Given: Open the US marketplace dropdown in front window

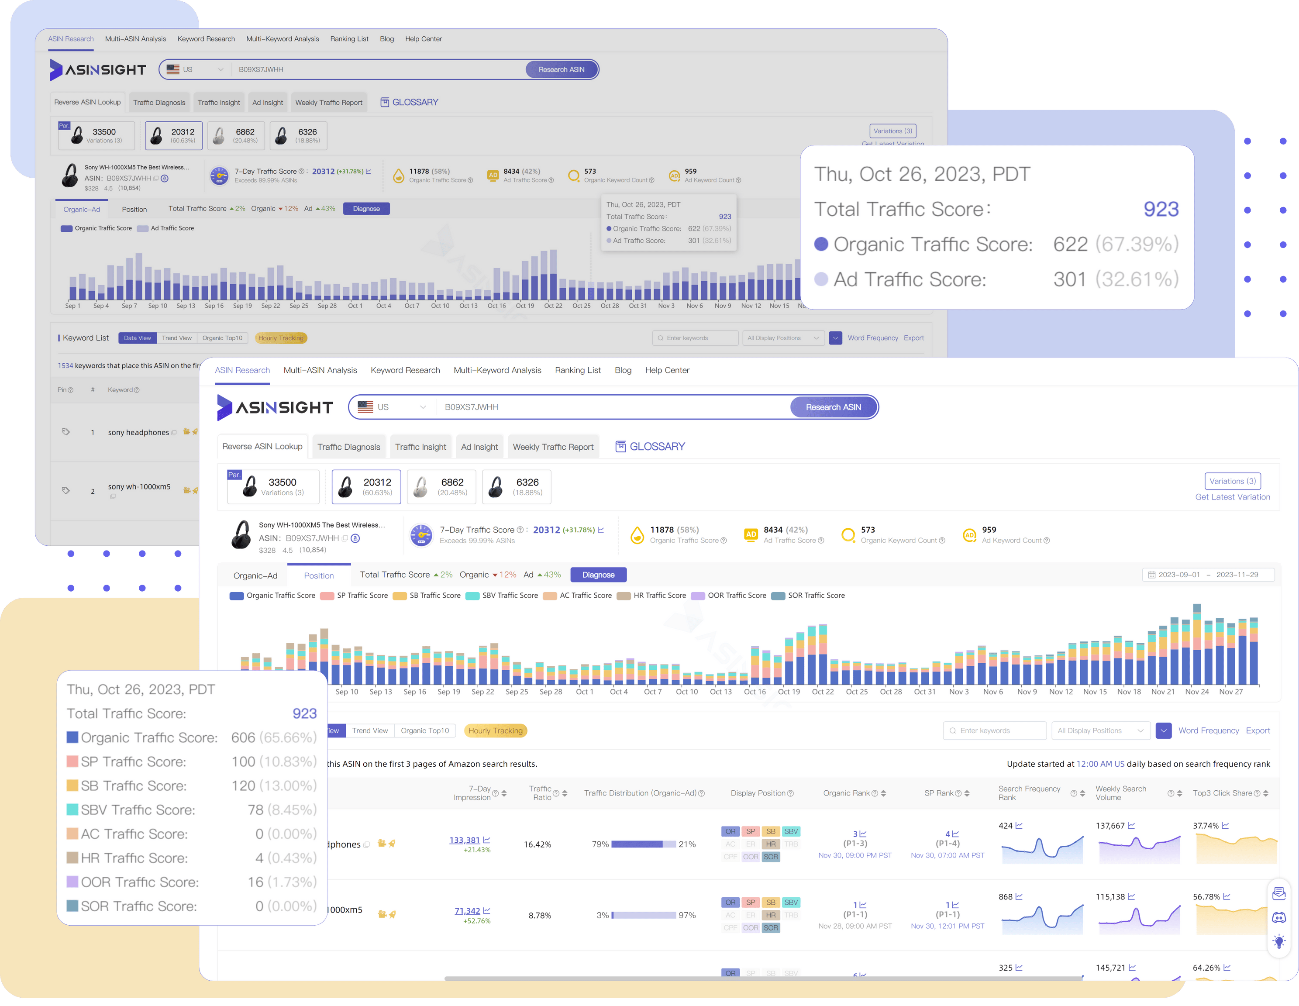Looking at the screenshot, I should 393,407.
